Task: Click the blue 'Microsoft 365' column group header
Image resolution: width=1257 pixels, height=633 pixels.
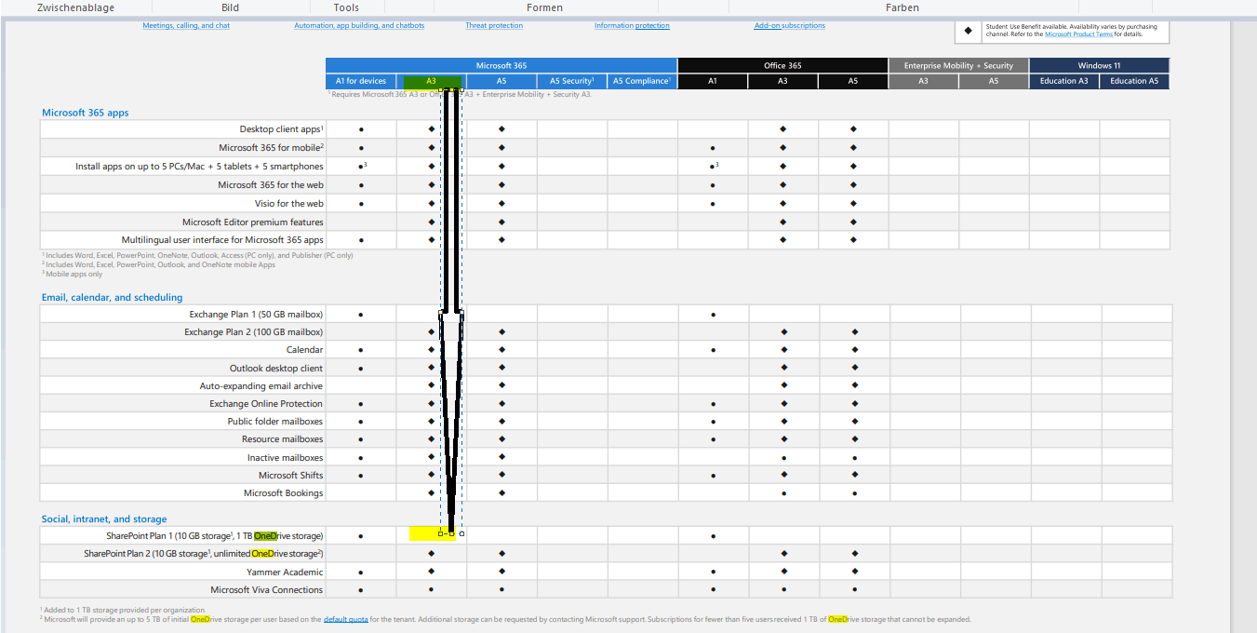Action: click(x=501, y=65)
